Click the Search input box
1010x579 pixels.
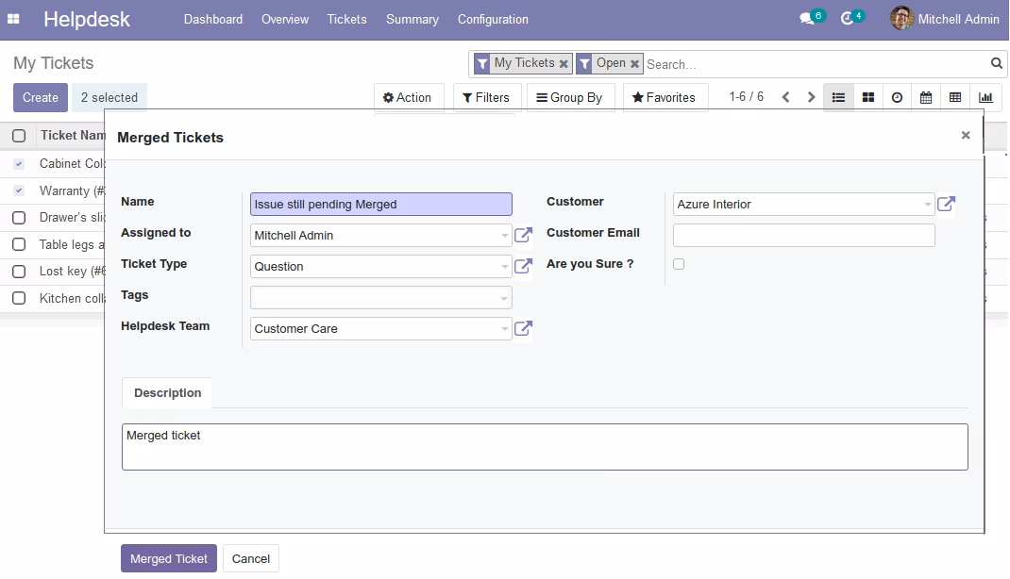pos(816,64)
